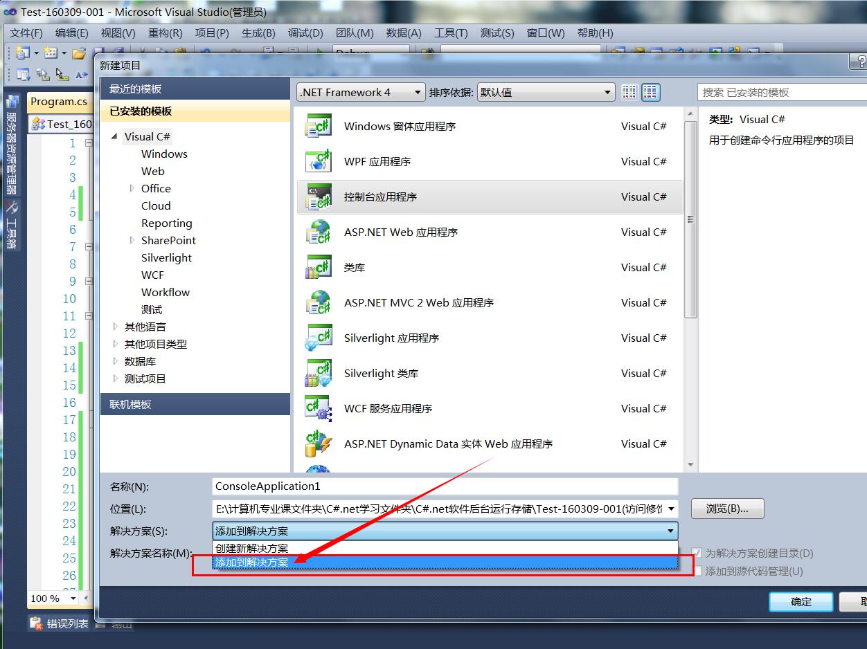The width and height of the screenshot is (867, 649).
Task: Expand the 数据库 tree node
Action: [115, 361]
